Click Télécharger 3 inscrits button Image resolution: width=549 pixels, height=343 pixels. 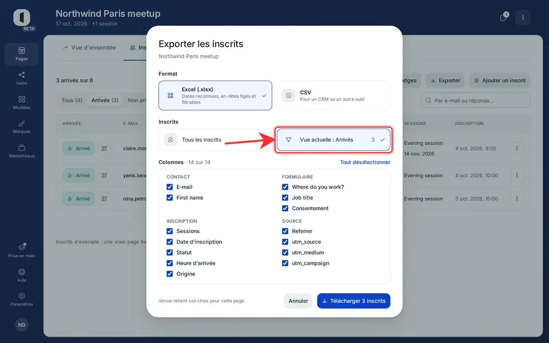pyautogui.click(x=353, y=301)
